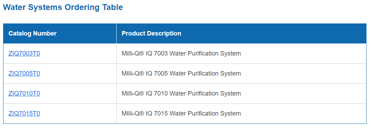Click the word System in the 7015 row
The height and width of the screenshot is (129, 371).
[231, 114]
